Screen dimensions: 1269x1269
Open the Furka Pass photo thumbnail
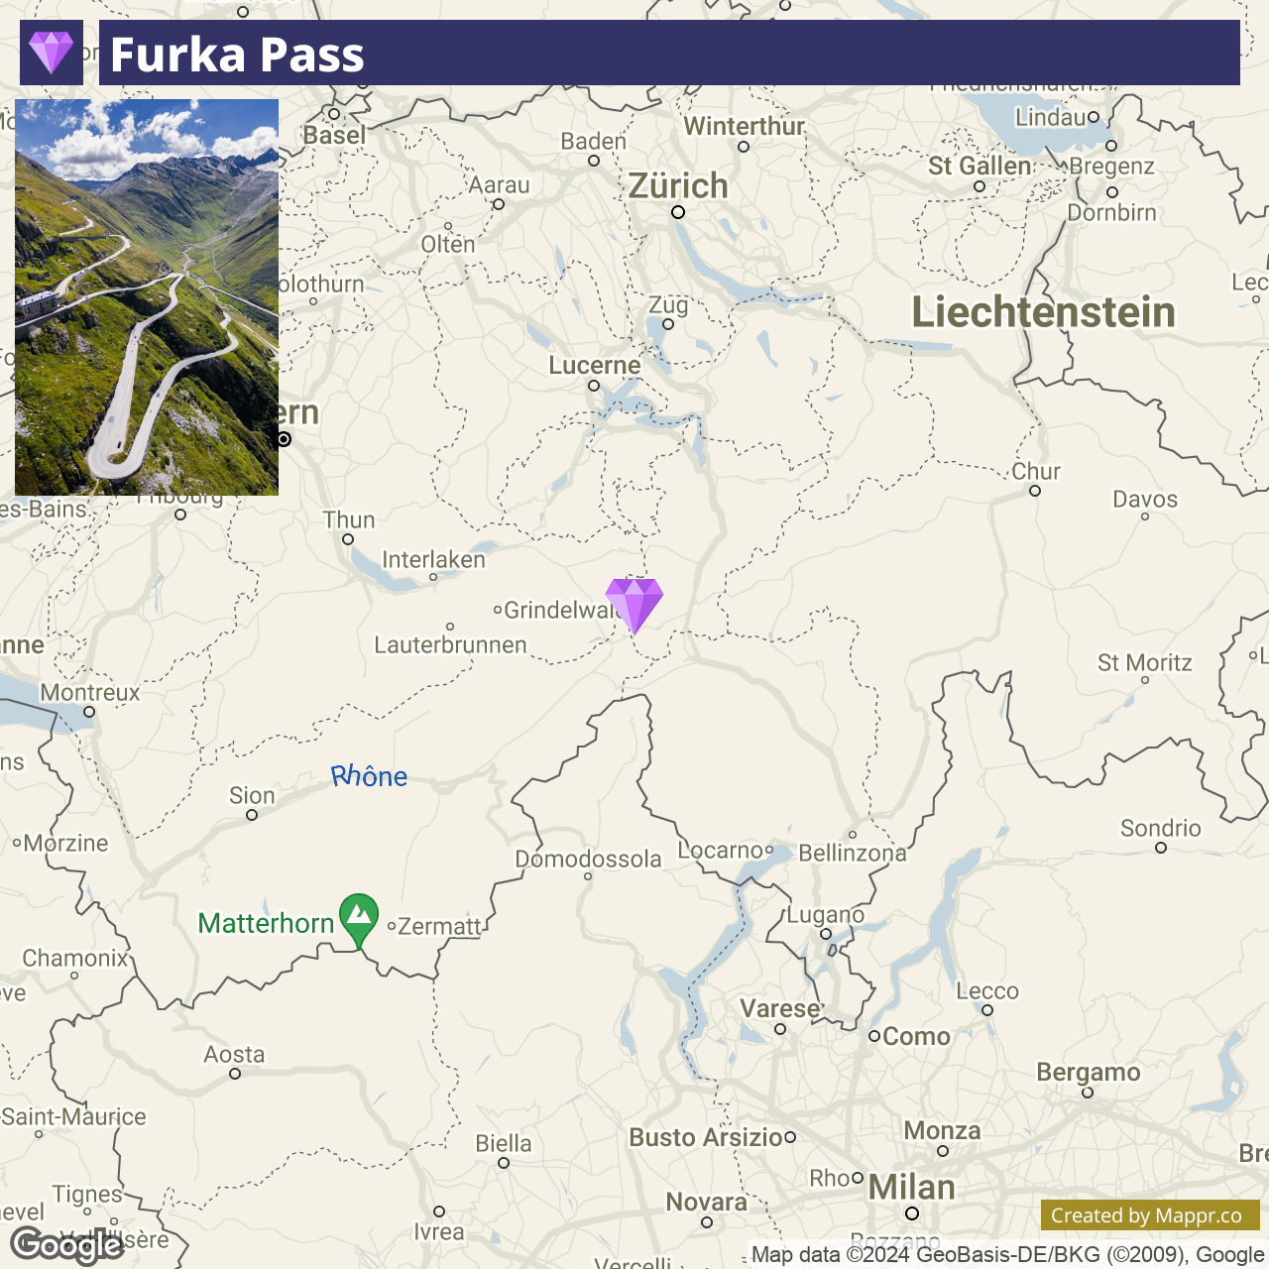click(x=147, y=297)
